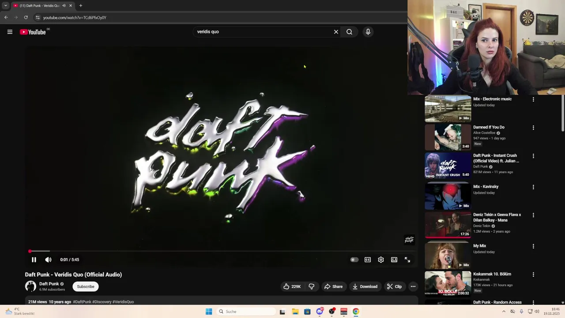Viewport: 565px width, 318px height.
Task: Reload the browser page
Action: click(x=26, y=18)
